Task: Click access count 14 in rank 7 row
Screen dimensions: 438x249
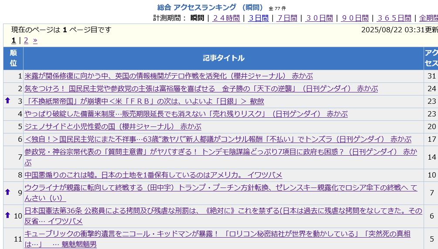Action: pyautogui.click(x=431, y=157)
